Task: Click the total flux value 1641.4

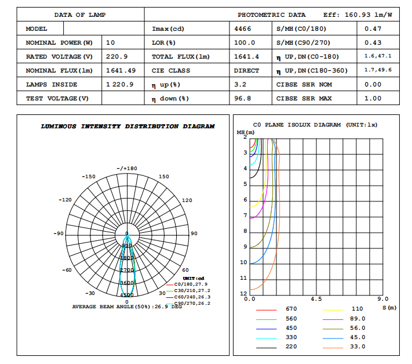Action: pyautogui.click(x=246, y=56)
